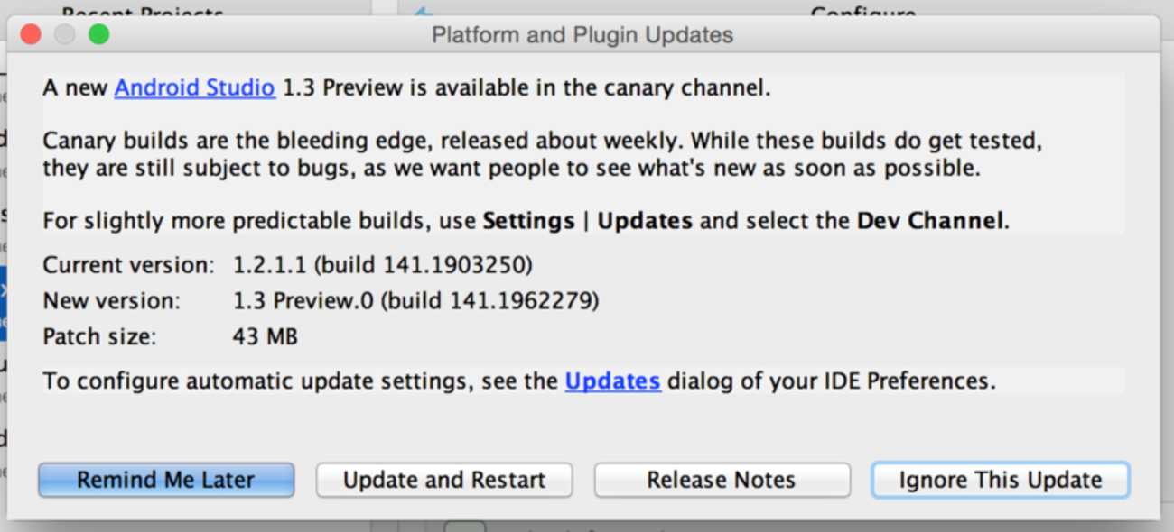Click the Remind Me Later button
The image size is (1174, 532).
coord(166,480)
